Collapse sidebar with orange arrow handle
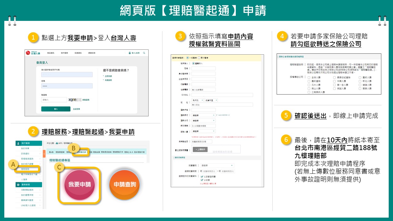 click(44, 154)
